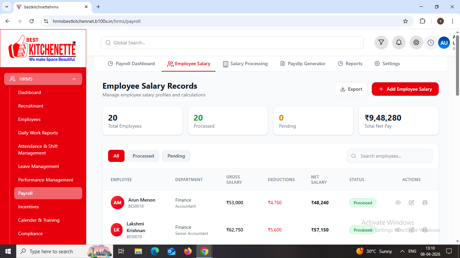
Task: Open the AU user avatar
Action: 444,43
